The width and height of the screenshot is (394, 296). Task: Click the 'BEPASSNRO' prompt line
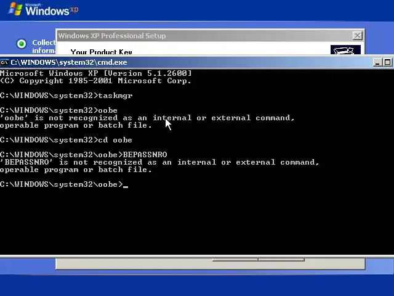84,155
